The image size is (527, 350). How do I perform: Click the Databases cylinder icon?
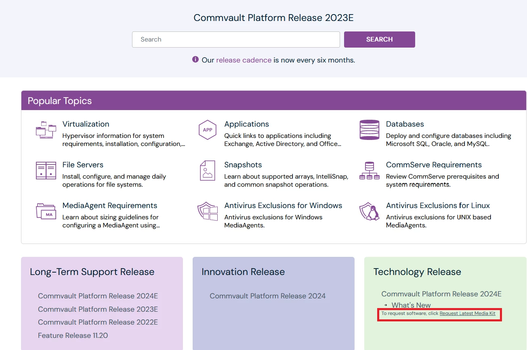pyautogui.click(x=369, y=130)
